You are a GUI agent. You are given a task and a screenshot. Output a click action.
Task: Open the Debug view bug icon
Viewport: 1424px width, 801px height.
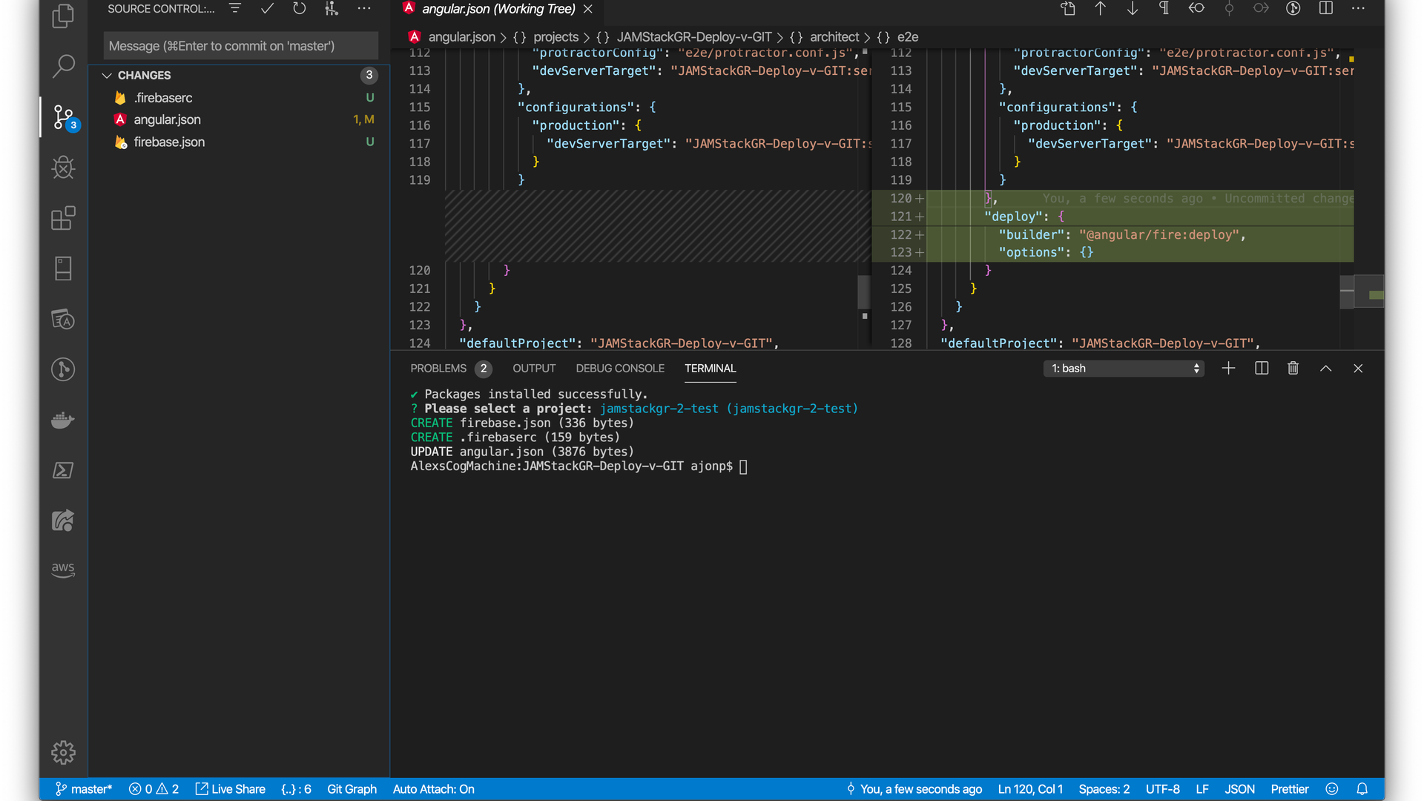[x=63, y=168]
